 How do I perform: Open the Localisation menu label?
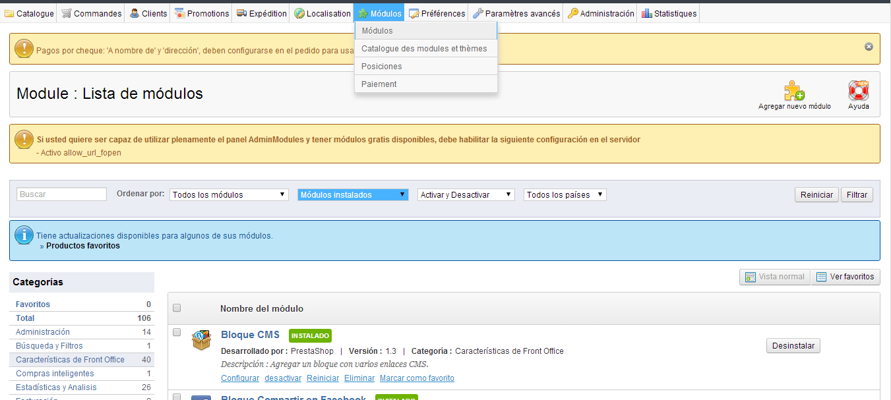tap(328, 13)
